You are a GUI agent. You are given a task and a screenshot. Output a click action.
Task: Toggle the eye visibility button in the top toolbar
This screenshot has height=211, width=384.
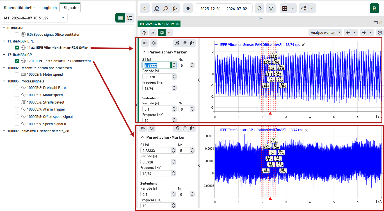tap(188, 8)
